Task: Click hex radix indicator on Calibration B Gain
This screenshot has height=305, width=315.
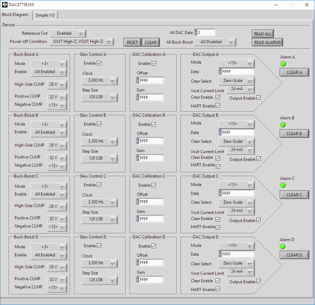Action: coord(138,158)
